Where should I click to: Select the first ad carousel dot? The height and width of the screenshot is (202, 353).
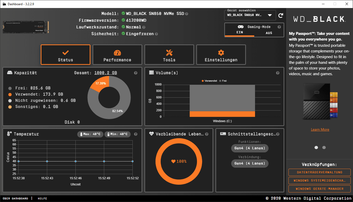click(316, 147)
